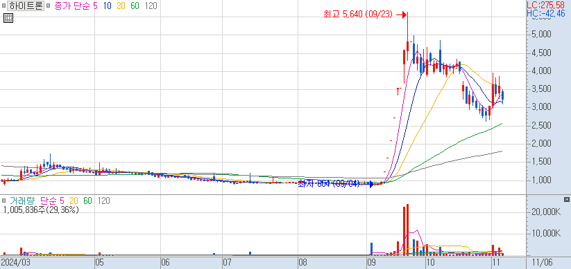Click the 거래량 volume indicator label
The width and height of the screenshot is (571, 269).
(x=23, y=201)
